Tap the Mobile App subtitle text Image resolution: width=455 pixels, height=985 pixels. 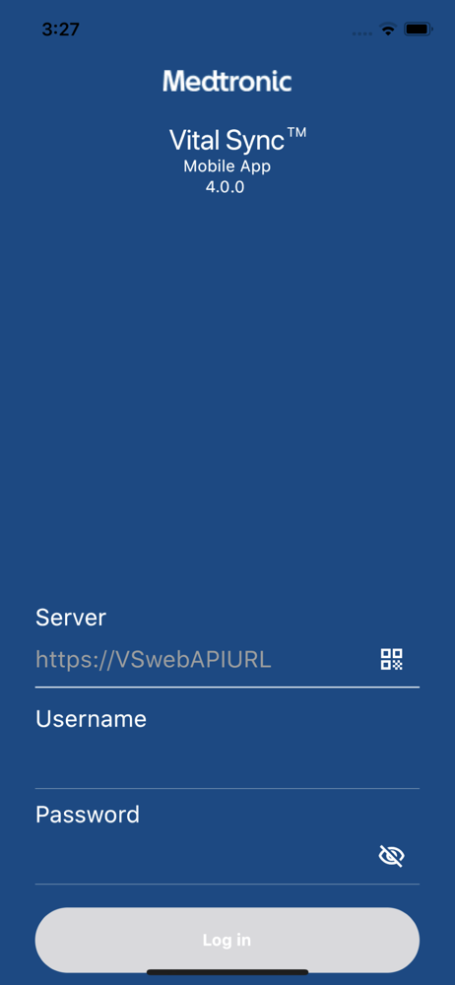coord(227,166)
